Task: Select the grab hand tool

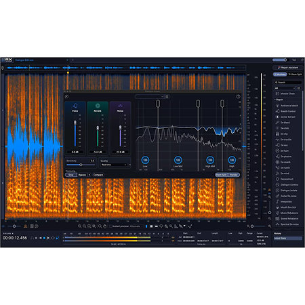Action: pos(105,226)
